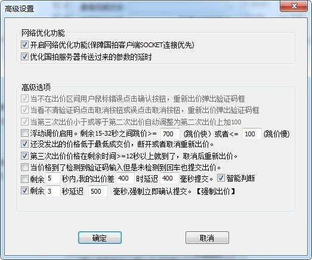Uncheck the 剩余3秒延迟 强制出价 checkbox
Image resolution: width=312 pixels, height=260 pixels.
pos(24,191)
